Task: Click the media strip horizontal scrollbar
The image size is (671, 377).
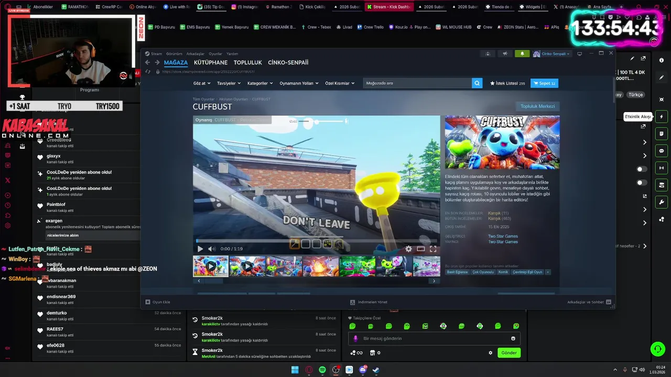Action: click(x=317, y=281)
